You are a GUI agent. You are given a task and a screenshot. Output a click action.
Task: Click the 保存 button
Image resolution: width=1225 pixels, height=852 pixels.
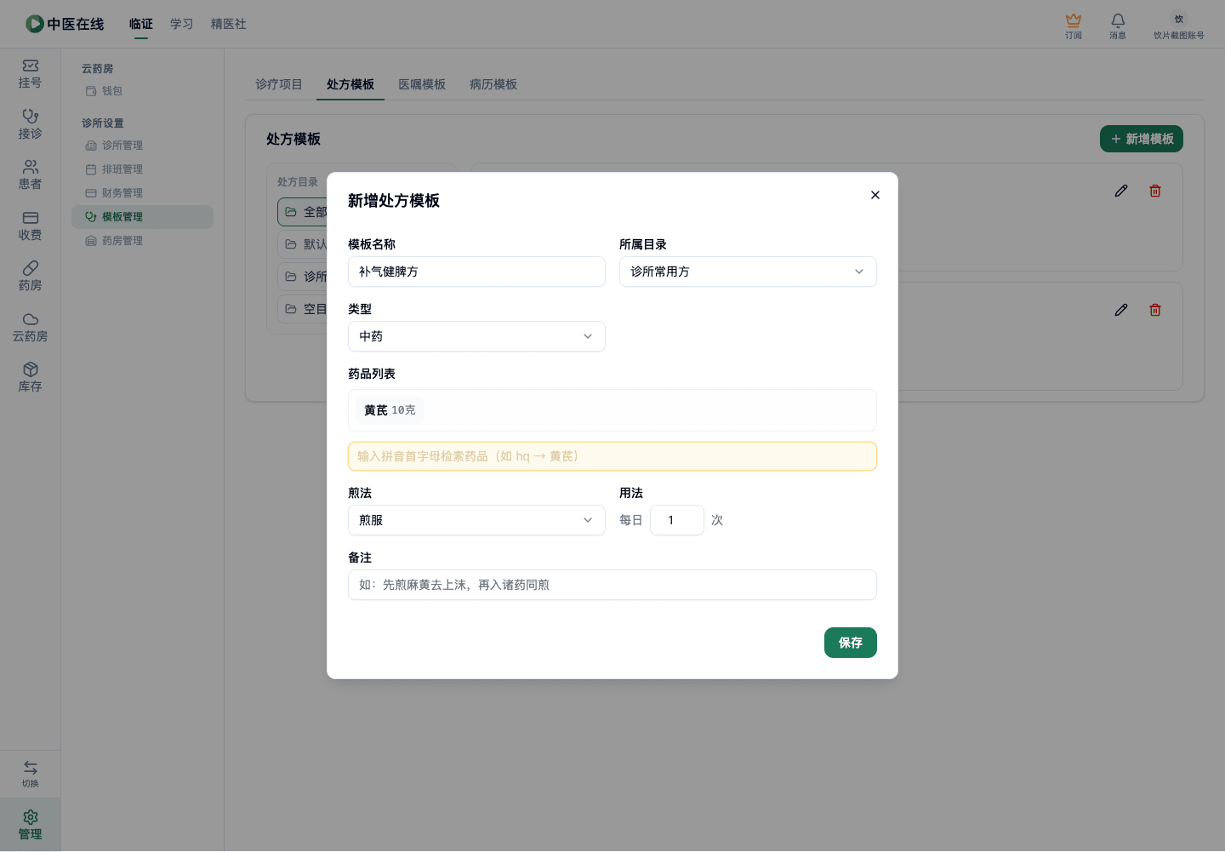click(x=851, y=643)
